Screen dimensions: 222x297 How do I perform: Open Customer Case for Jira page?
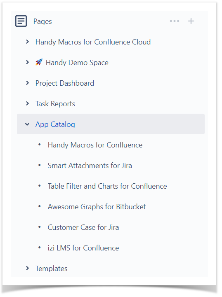[83, 227]
